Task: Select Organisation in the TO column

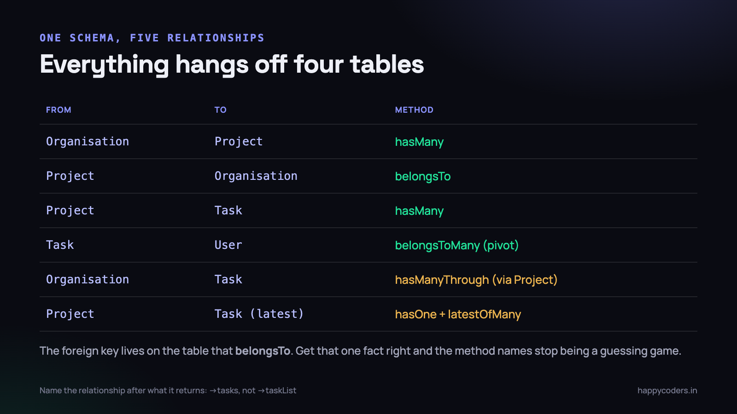Action: 256,176
